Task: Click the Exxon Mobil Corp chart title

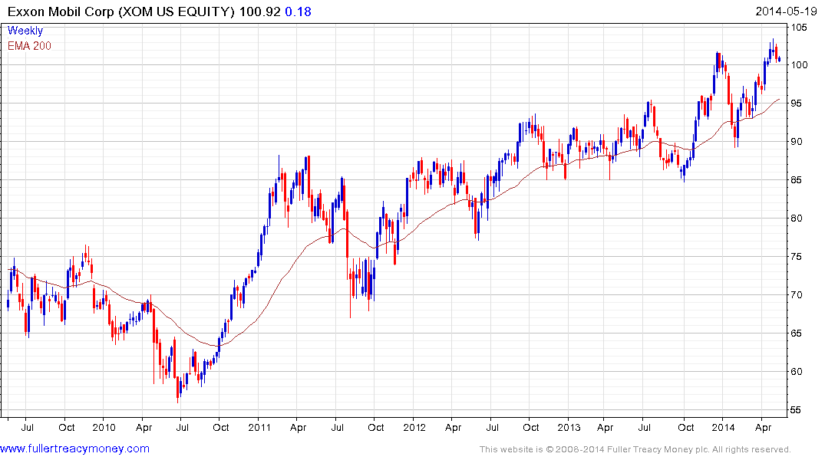Action: pyautogui.click(x=121, y=11)
